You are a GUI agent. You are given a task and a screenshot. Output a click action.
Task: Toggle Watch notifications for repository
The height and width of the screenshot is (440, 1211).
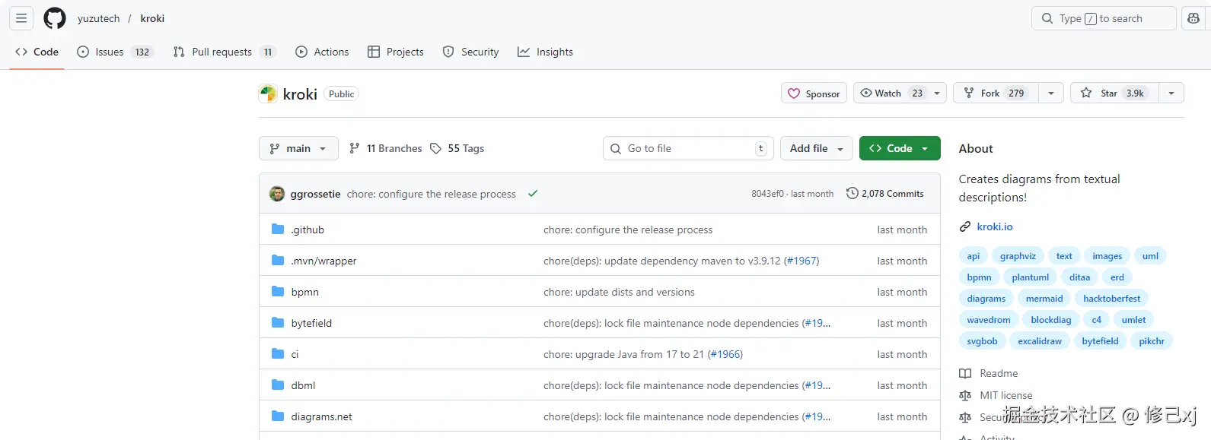click(x=891, y=93)
